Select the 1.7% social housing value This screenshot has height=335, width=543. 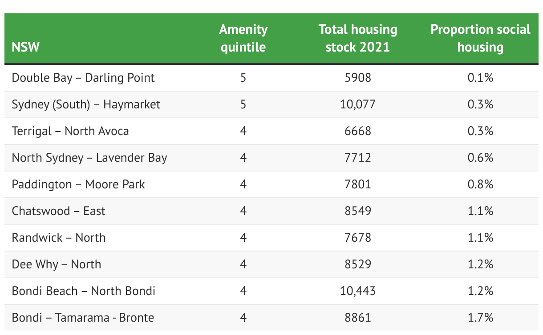pyautogui.click(x=480, y=318)
